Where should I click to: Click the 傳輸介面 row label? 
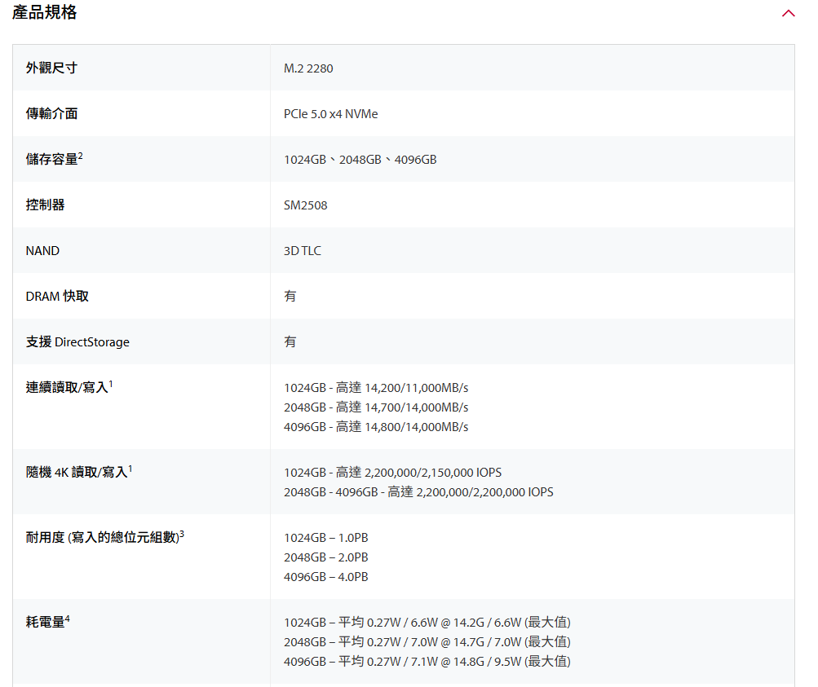[x=51, y=114]
